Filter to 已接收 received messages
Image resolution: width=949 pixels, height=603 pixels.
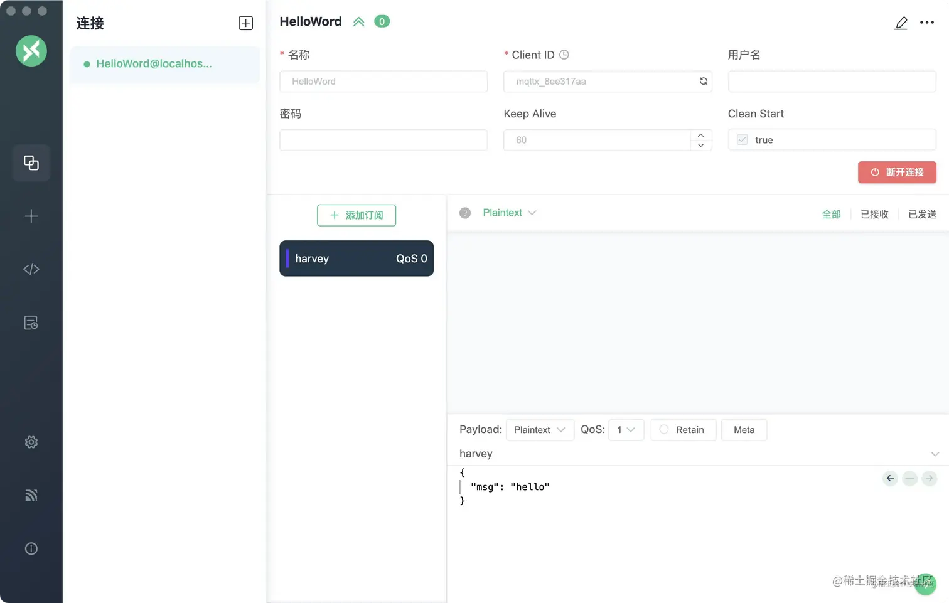click(875, 215)
